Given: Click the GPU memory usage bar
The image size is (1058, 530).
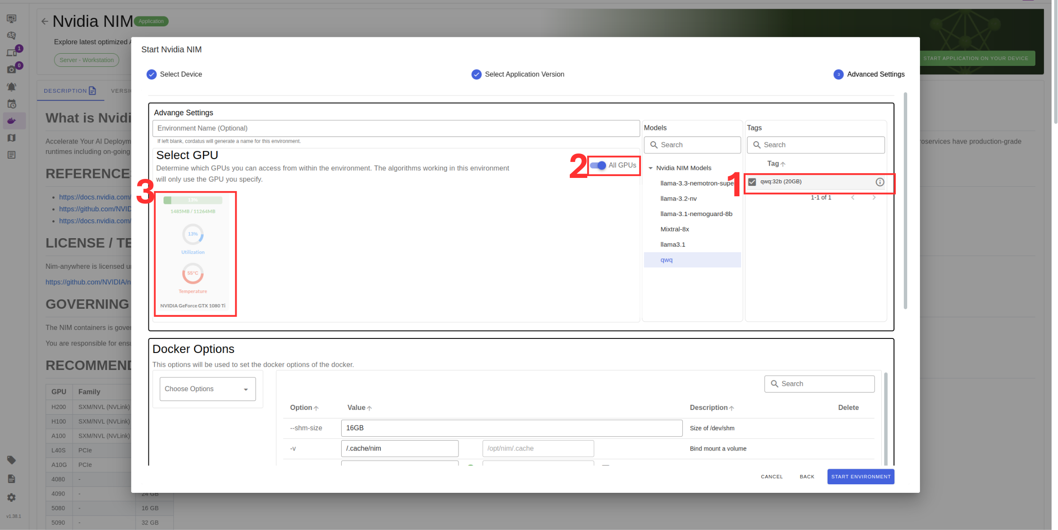Looking at the screenshot, I should coord(193,200).
